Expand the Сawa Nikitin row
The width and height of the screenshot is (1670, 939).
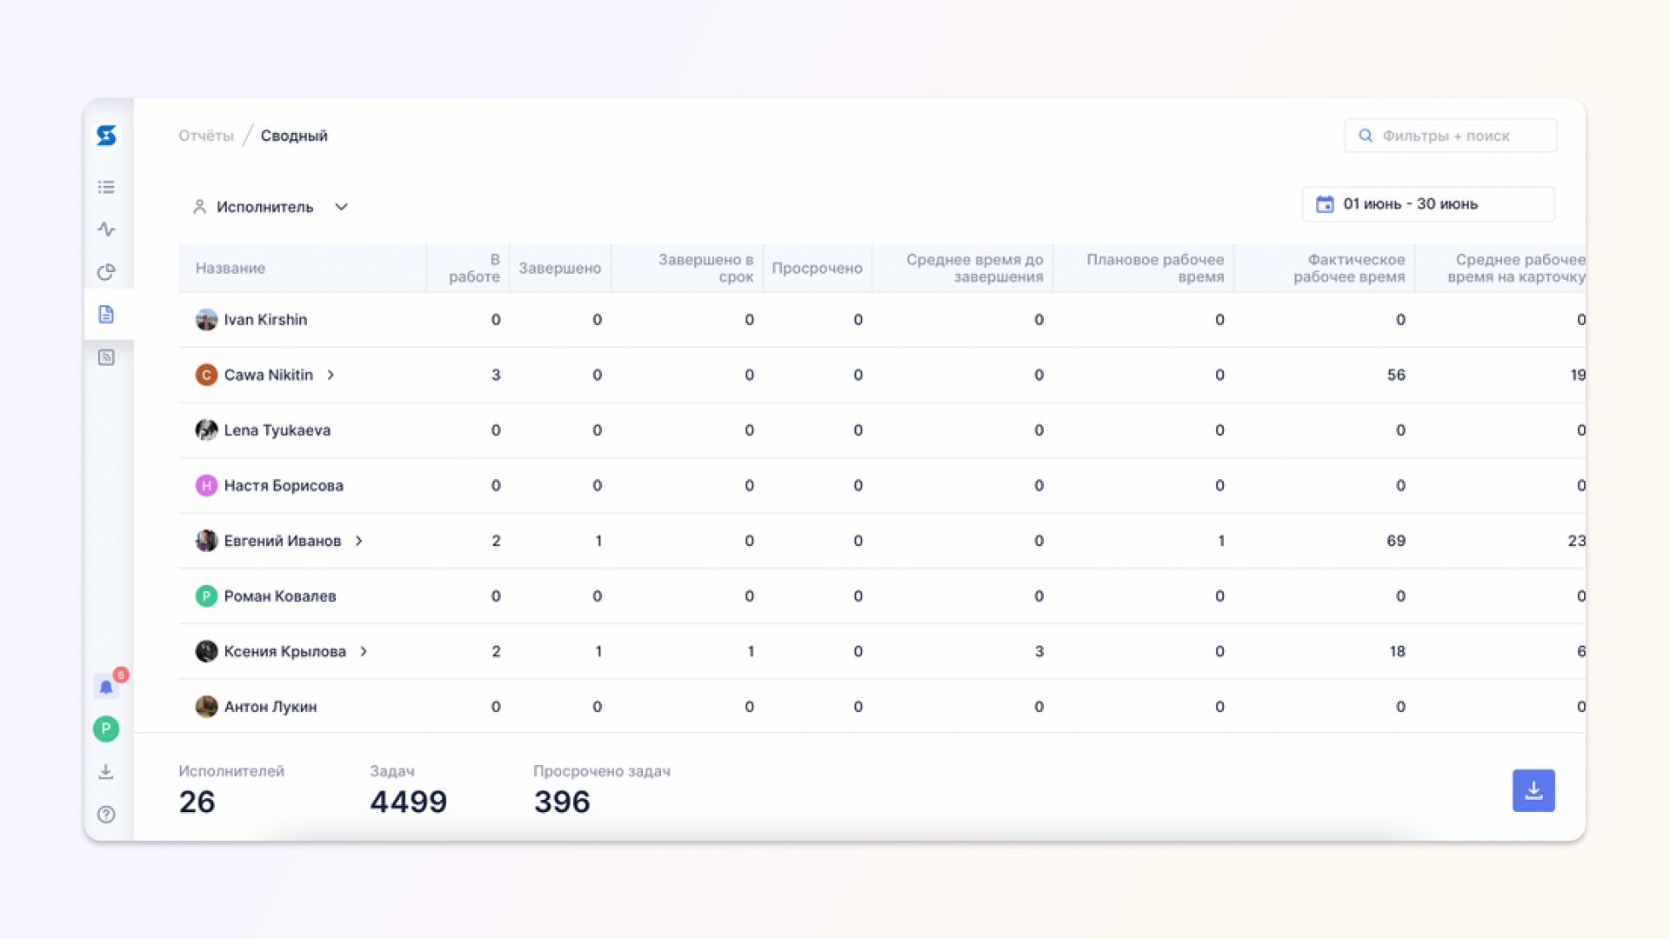click(x=331, y=375)
